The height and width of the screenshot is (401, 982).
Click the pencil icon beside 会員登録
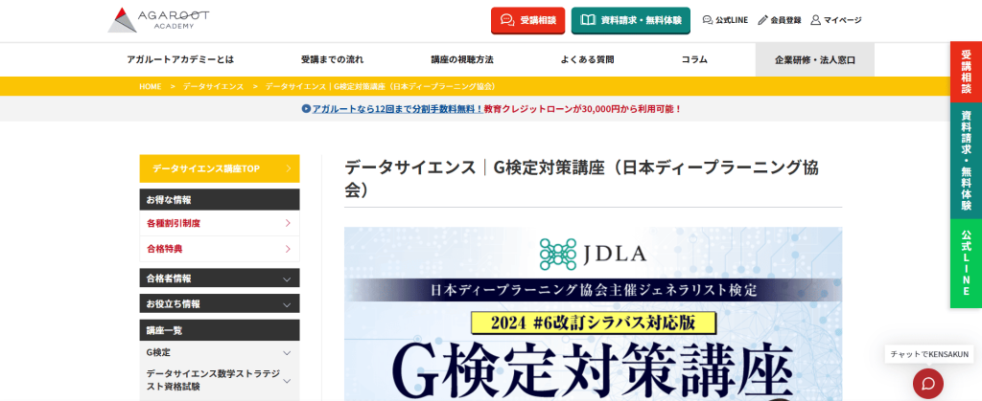click(x=762, y=20)
